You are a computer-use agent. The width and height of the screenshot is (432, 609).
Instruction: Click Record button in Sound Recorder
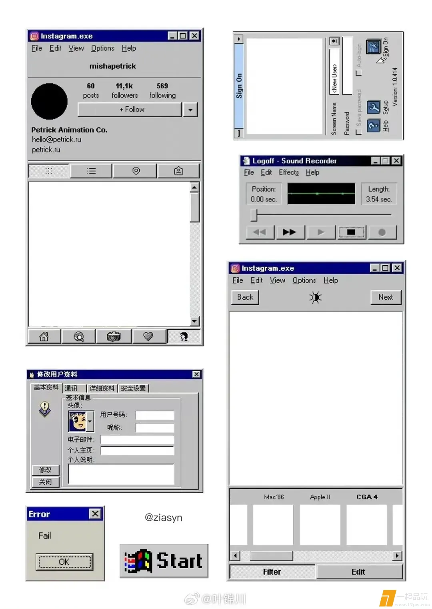pyautogui.click(x=382, y=232)
